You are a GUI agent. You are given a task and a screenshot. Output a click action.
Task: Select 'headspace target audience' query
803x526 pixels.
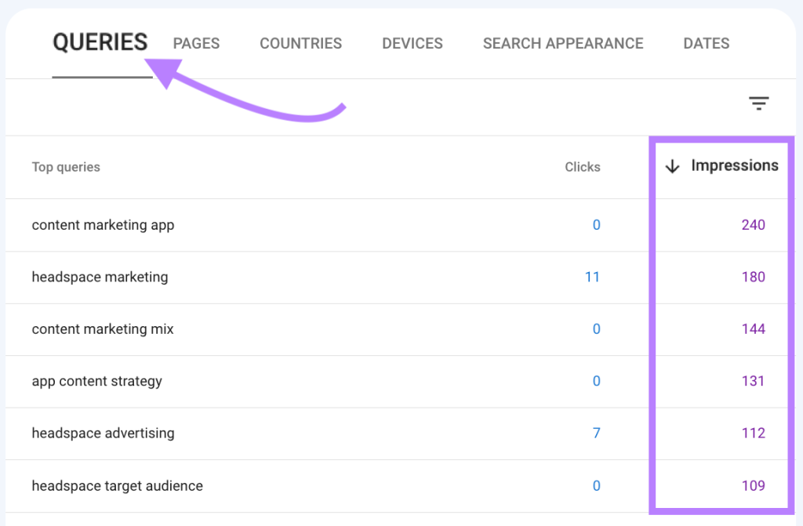pyautogui.click(x=117, y=486)
